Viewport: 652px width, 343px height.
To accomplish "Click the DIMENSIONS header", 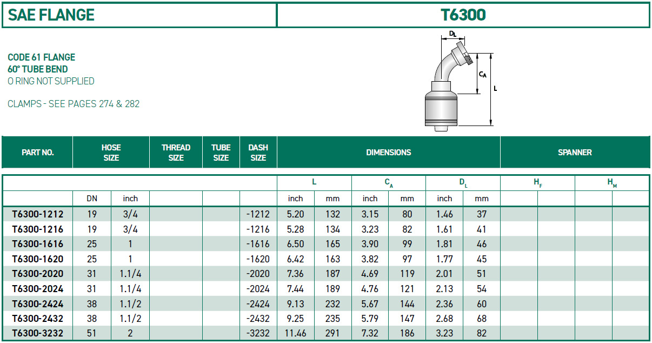I will click(x=388, y=153).
